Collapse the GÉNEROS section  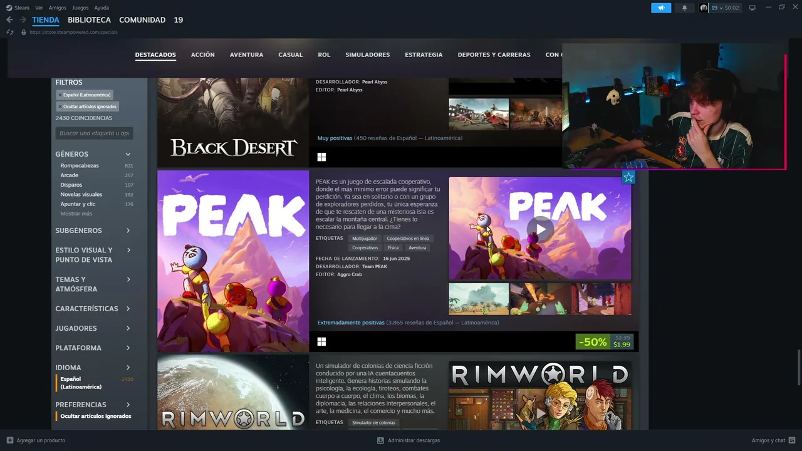[128, 154]
